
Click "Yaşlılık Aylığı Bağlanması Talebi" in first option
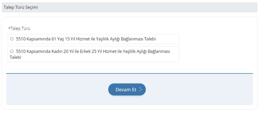coord(122,39)
